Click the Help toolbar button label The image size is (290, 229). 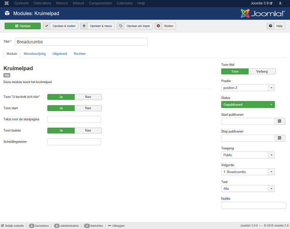click(279, 26)
